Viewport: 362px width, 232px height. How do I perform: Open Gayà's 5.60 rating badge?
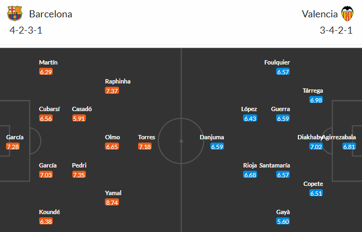pyautogui.click(x=283, y=221)
